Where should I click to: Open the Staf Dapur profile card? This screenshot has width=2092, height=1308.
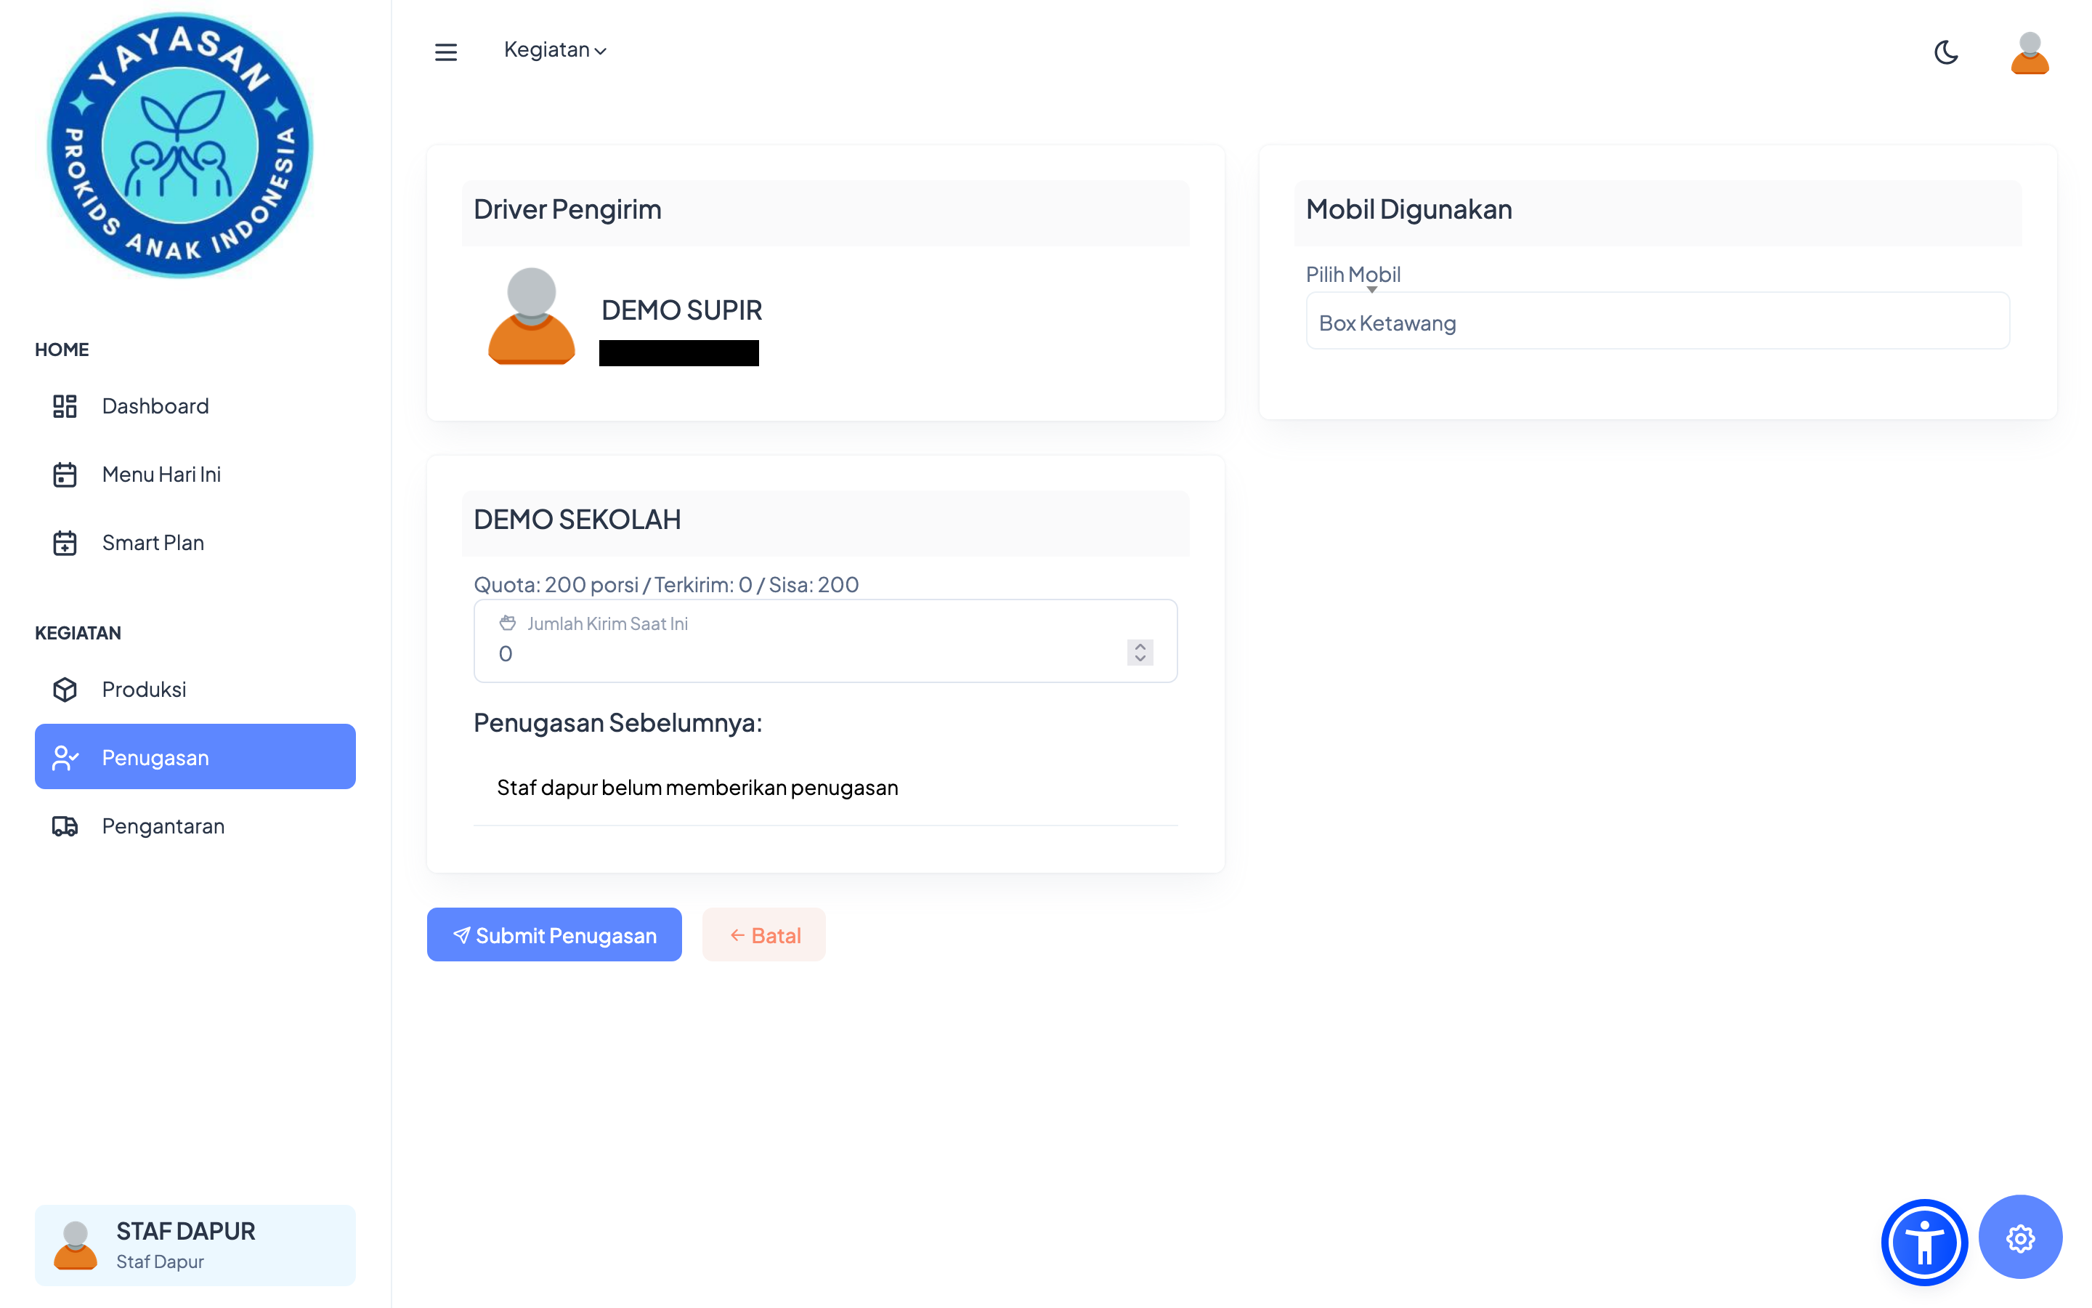point(195,1244)
